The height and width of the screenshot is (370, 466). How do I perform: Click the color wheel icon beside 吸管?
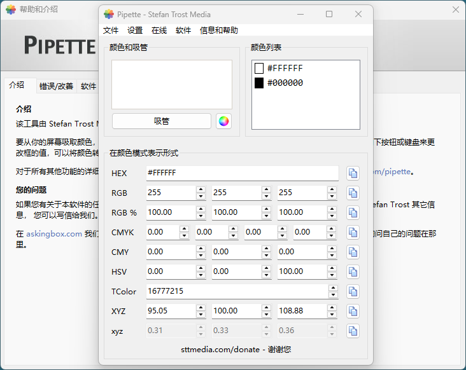[x=223, y=121]
